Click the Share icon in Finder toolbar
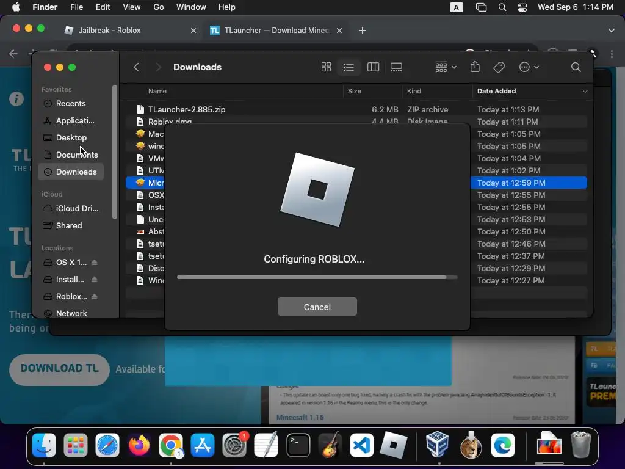The image size is (625, 469). [x=475, y=67]
